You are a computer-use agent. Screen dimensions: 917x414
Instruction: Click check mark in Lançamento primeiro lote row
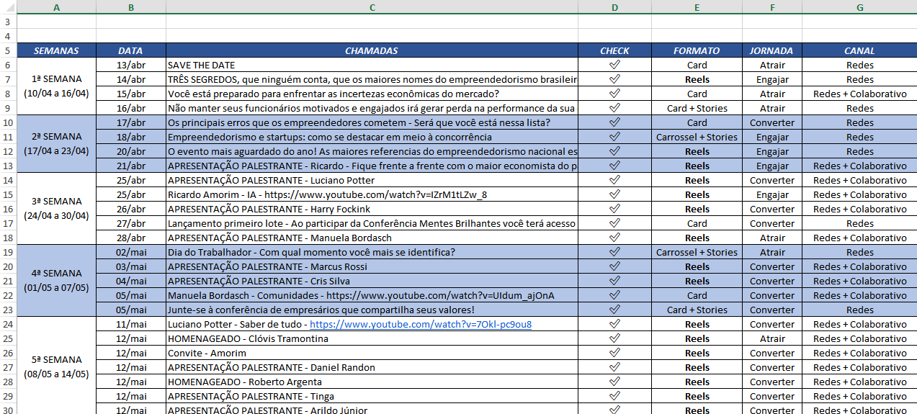614,223
